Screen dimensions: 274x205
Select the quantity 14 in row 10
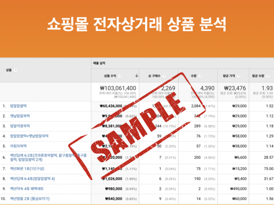pos(198,199)
